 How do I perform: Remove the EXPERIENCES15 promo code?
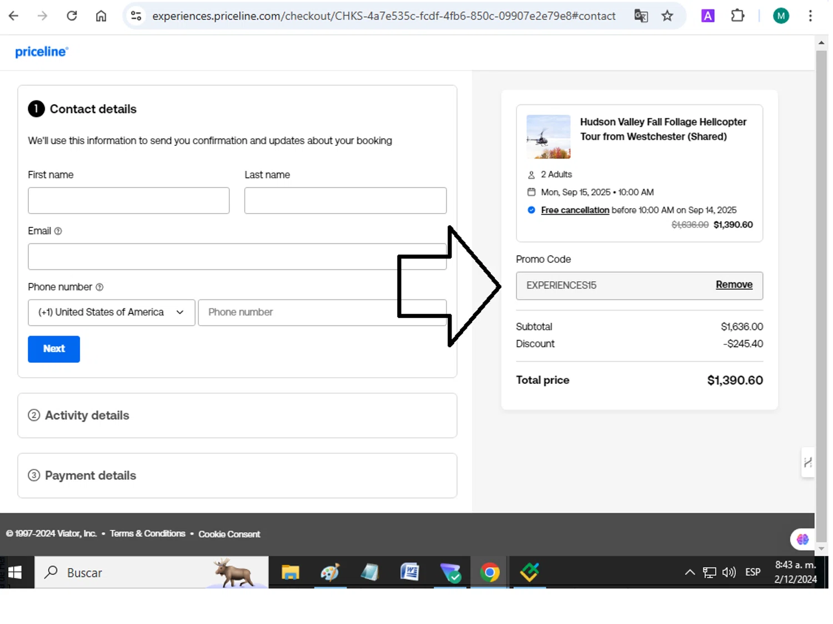coord(734,285)
